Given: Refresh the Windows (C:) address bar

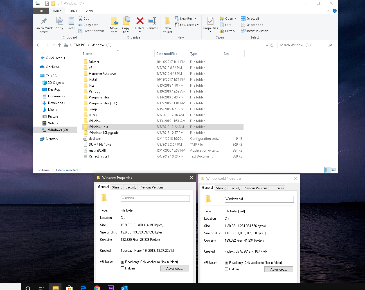Looking at the screenshot, I should (x=272, y=45).
